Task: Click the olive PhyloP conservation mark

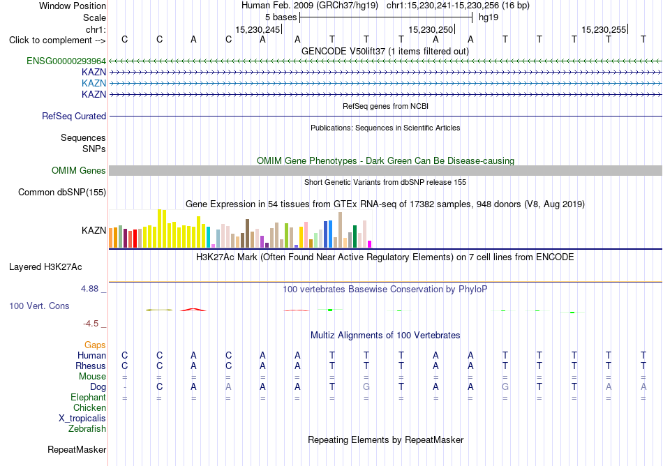Action: (159, 310)
